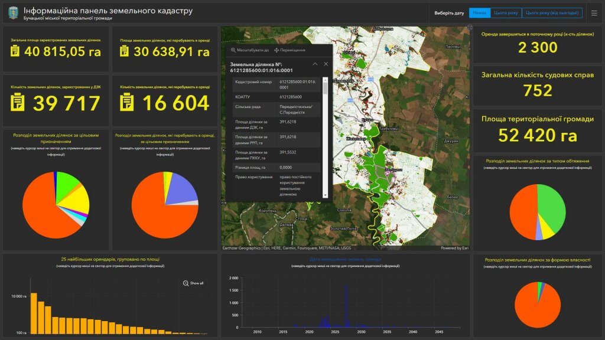Click the 2 300 lease-ending indicator
Image resolution: width=605 pixels, height=340 pixels.
538,47
